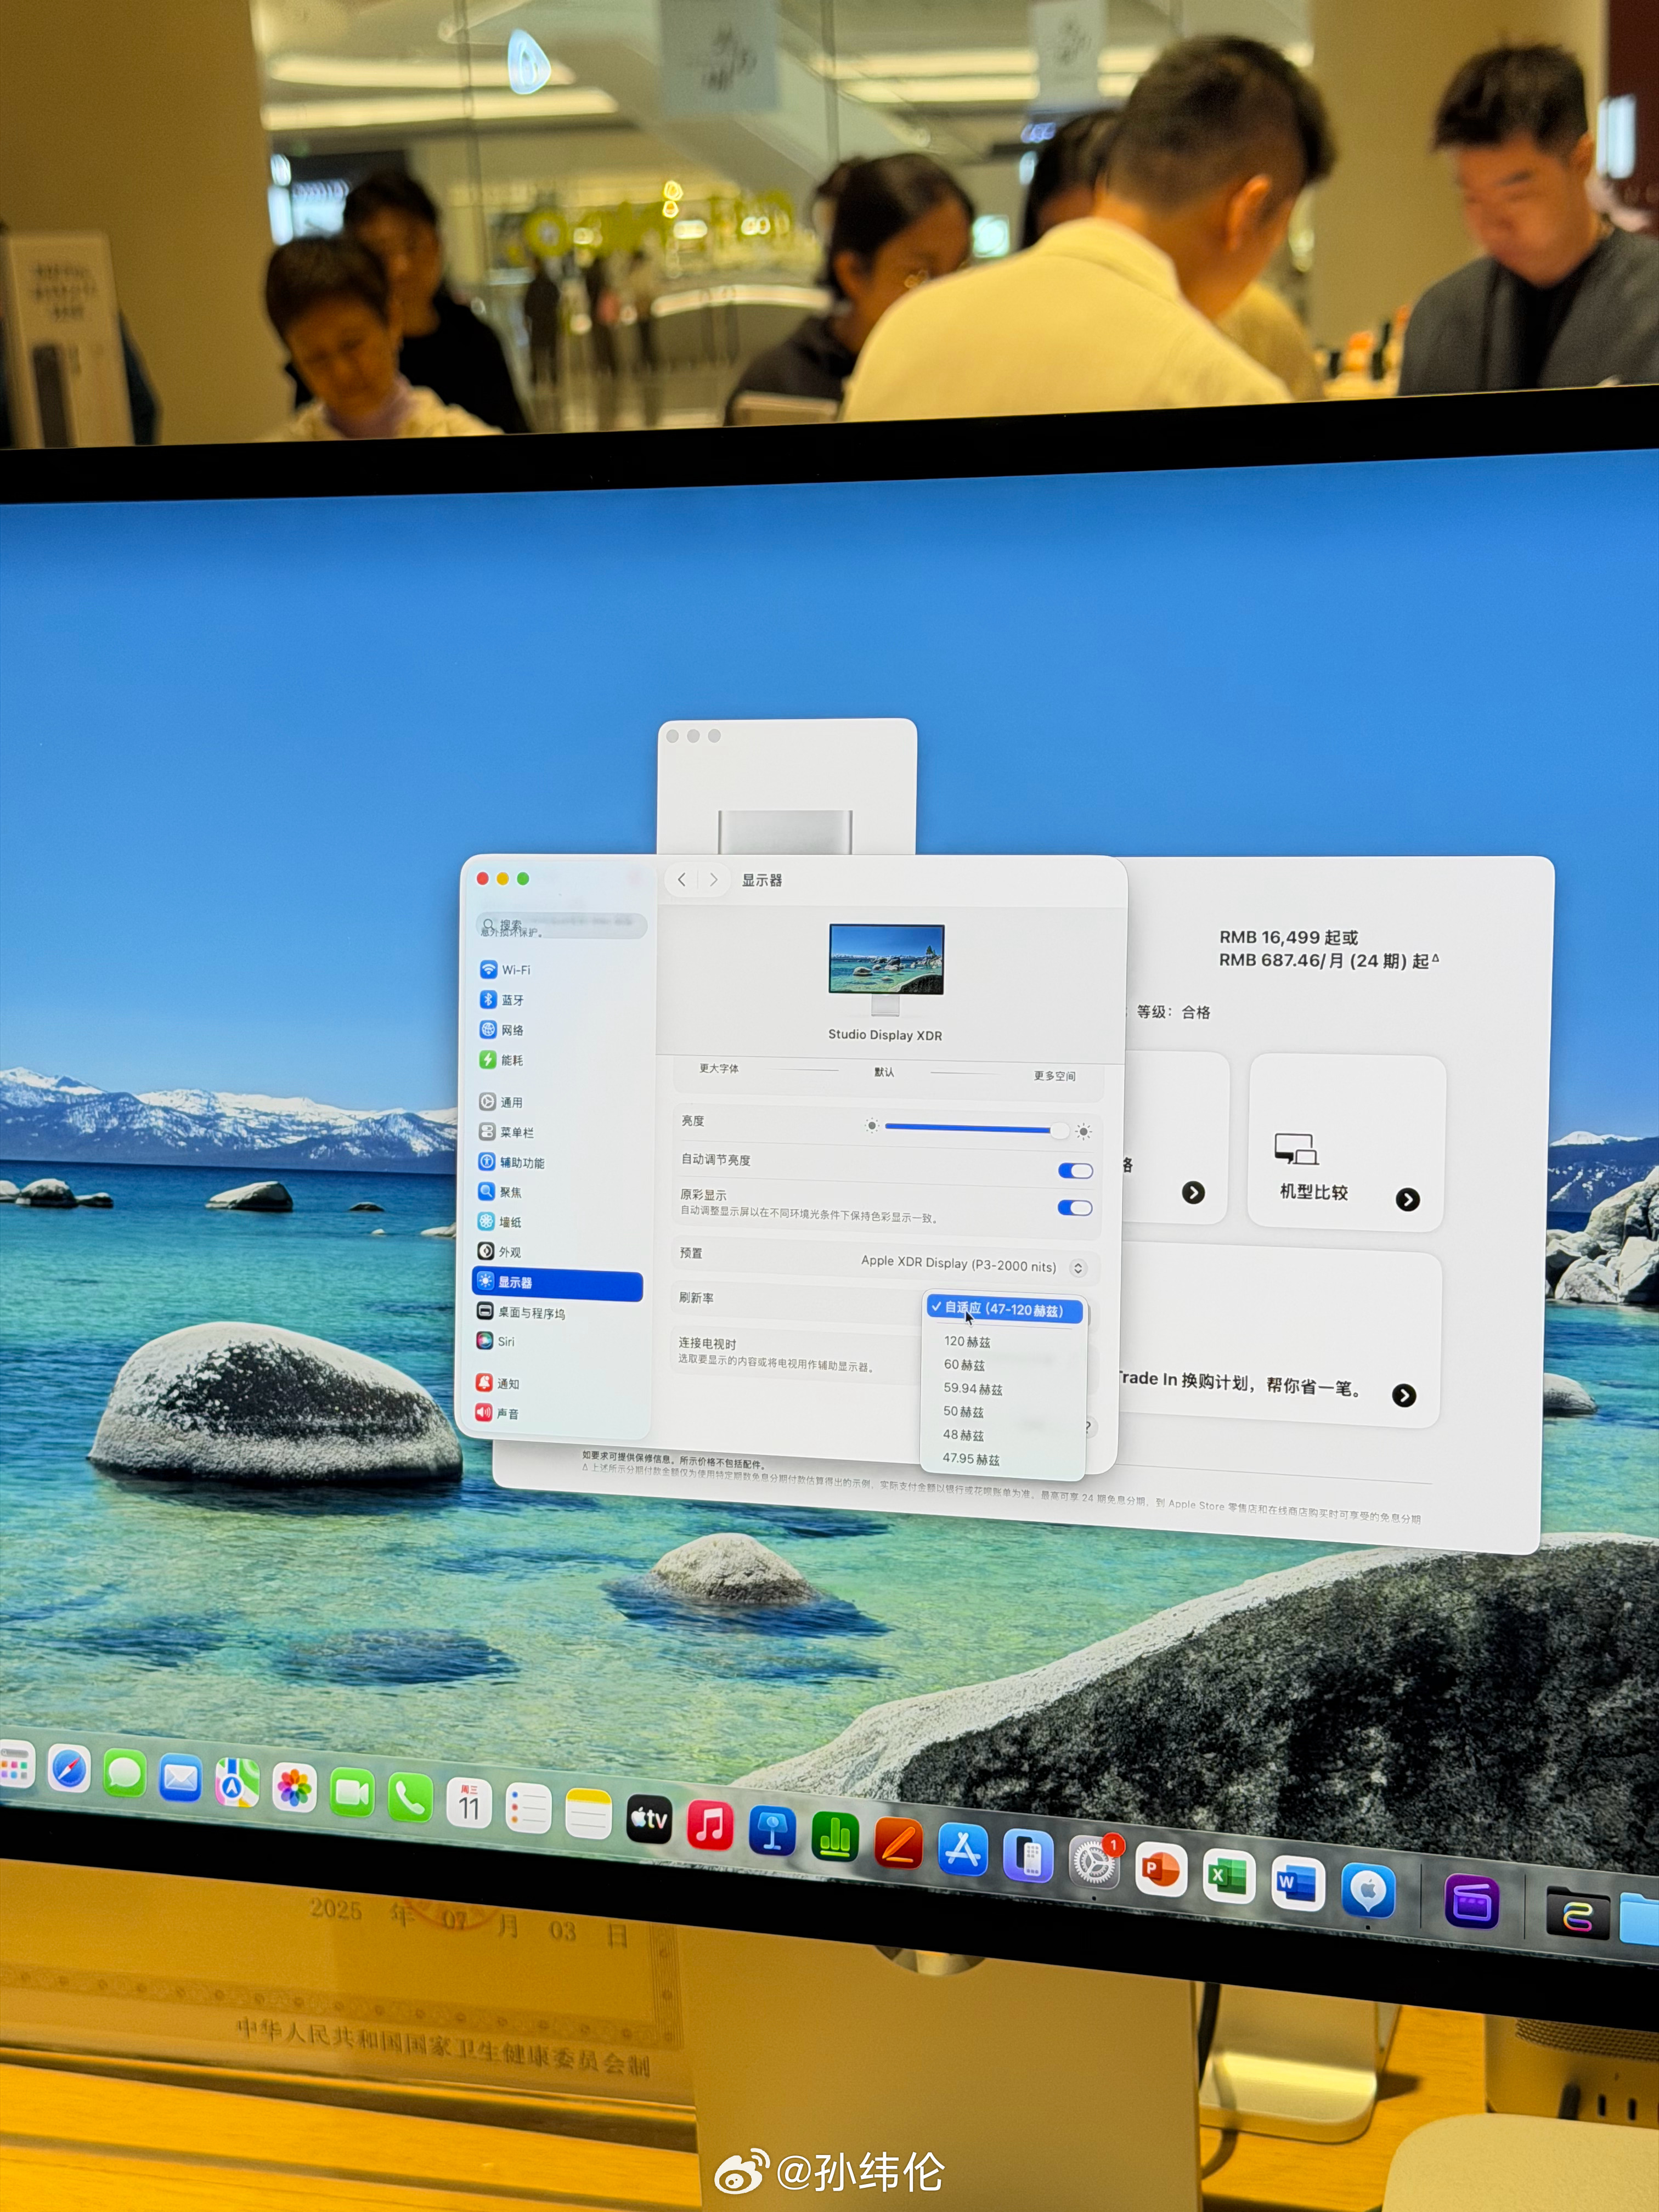Open the Trade In 换购计划 arrow
This screenshot has height=2212, width=1659.
(1403, 1396)
